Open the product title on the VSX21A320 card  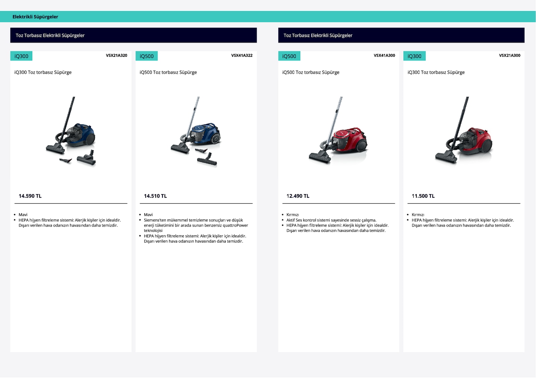[43, 72]
